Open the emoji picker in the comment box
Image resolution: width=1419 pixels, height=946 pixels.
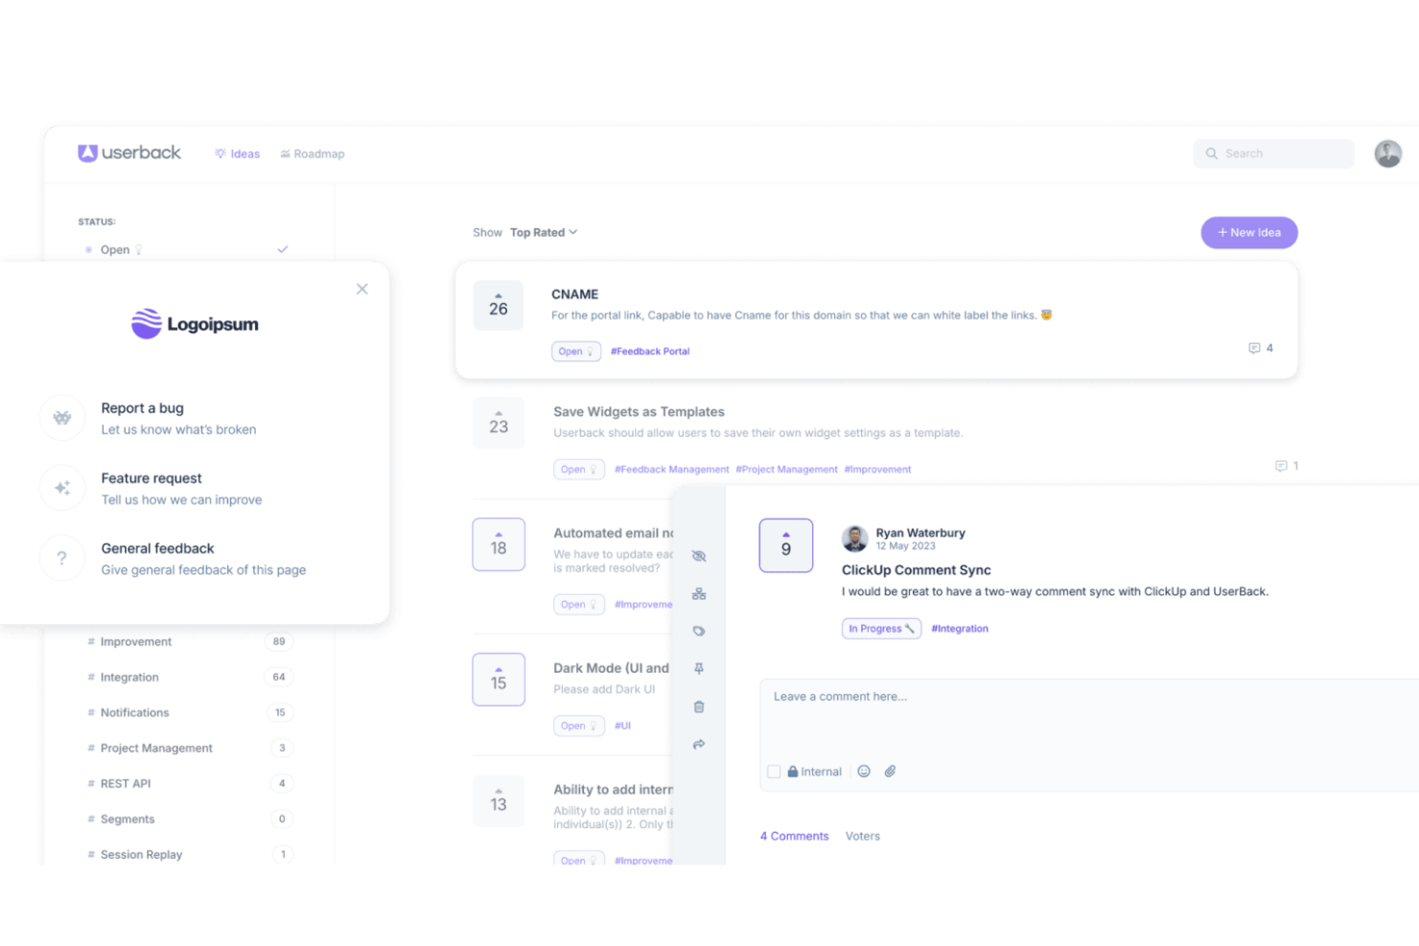[864, 772]
